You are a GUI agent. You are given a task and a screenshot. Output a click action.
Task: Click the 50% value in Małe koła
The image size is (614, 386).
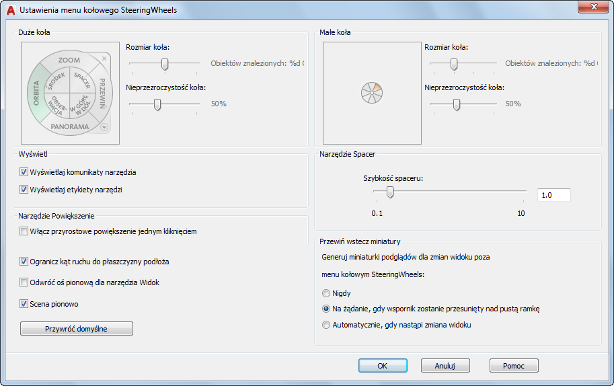[x=513, y=104]
